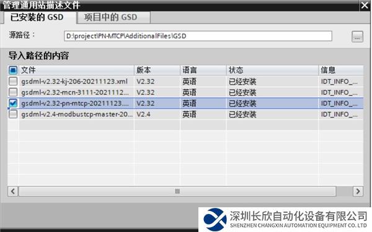Click the right scroll arrow

(x=358, y=191)
